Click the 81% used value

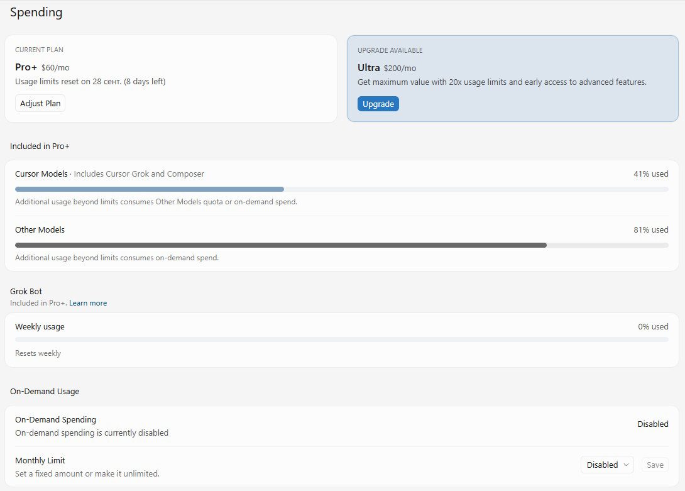(651, 230)
